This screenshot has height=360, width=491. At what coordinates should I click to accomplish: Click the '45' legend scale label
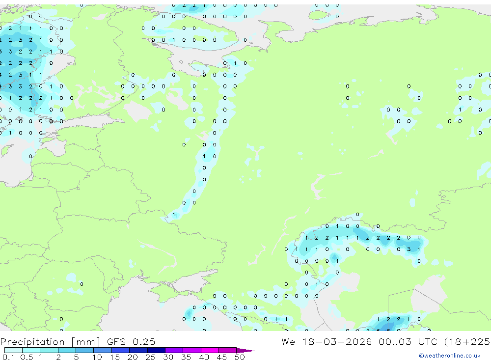(222, 357)
